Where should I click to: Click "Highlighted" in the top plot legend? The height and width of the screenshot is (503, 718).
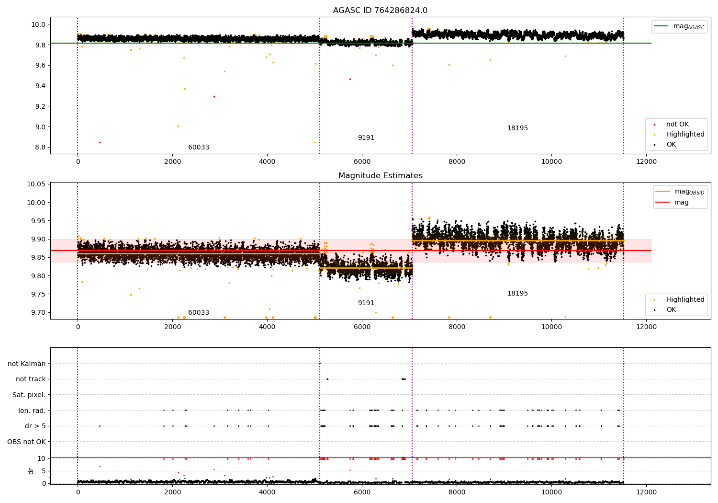click(685, 135)
